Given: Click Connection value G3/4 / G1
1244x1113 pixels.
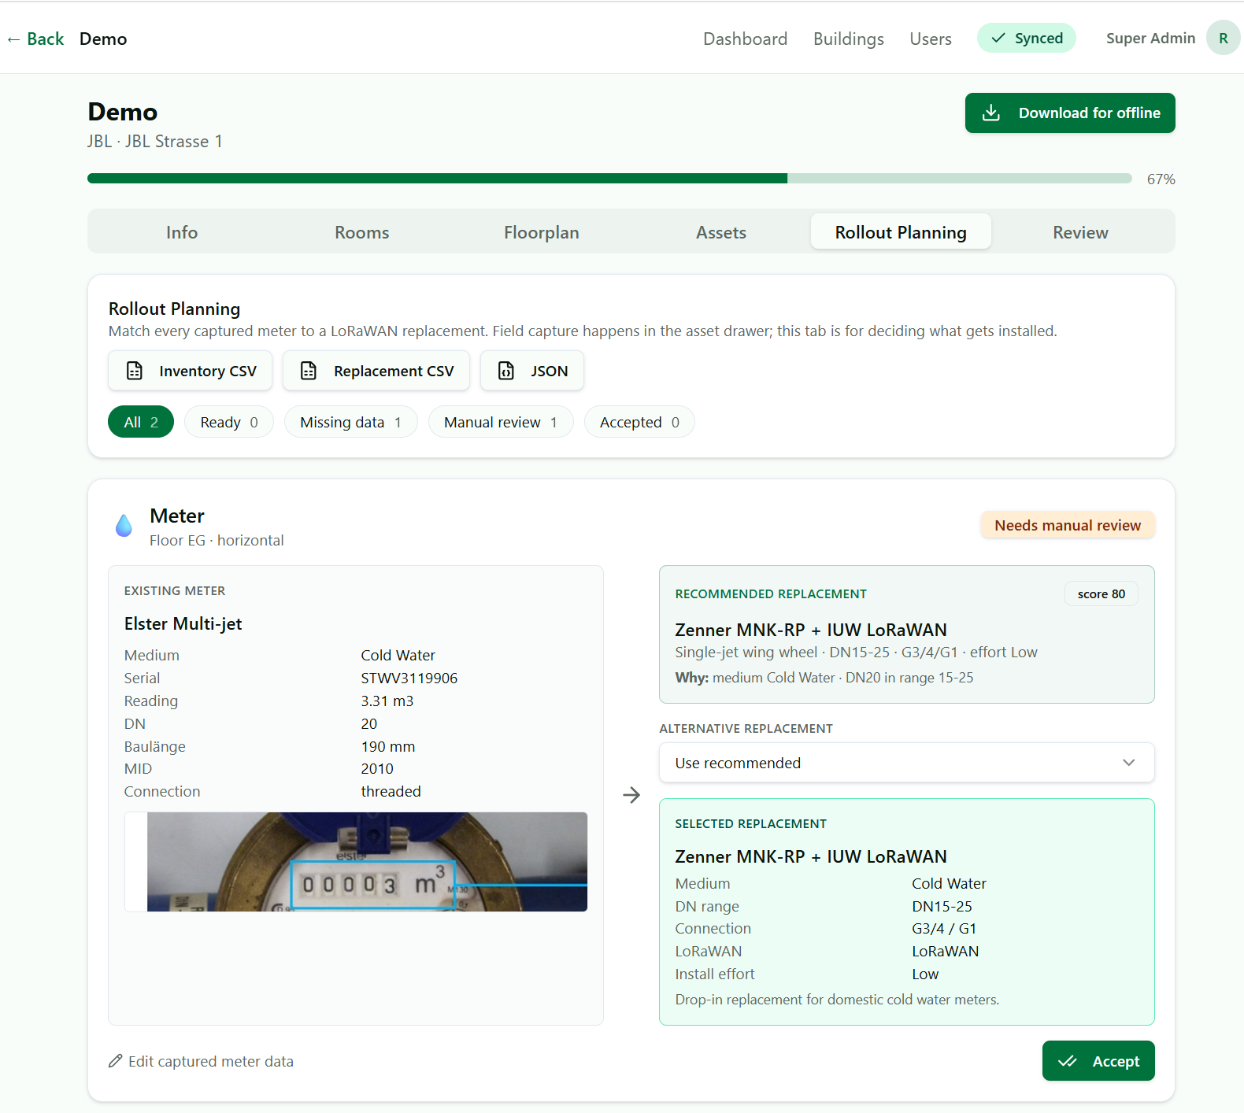Looking at the screenshot, I should click(x=944, y=928).
